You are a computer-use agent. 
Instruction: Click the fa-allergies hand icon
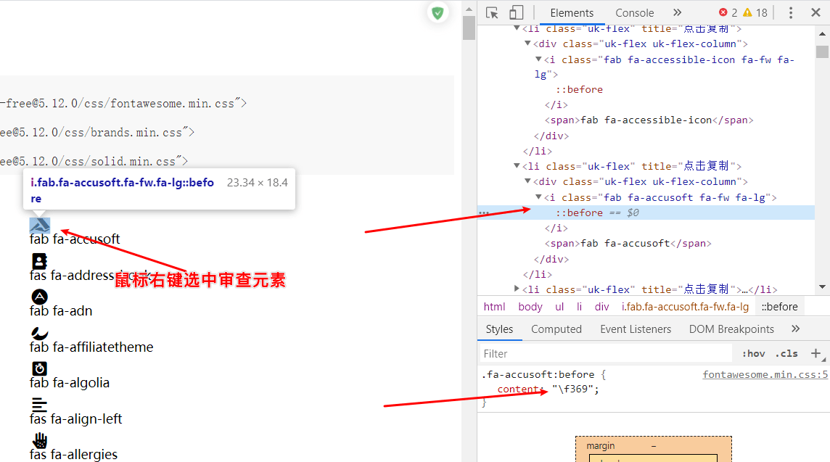[x=39, y=440]
